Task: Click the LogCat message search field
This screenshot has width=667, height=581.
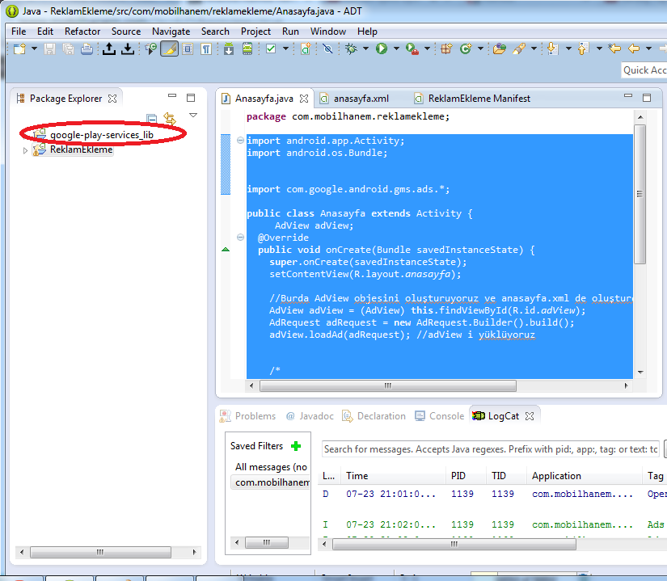Action: click(491, 449)
